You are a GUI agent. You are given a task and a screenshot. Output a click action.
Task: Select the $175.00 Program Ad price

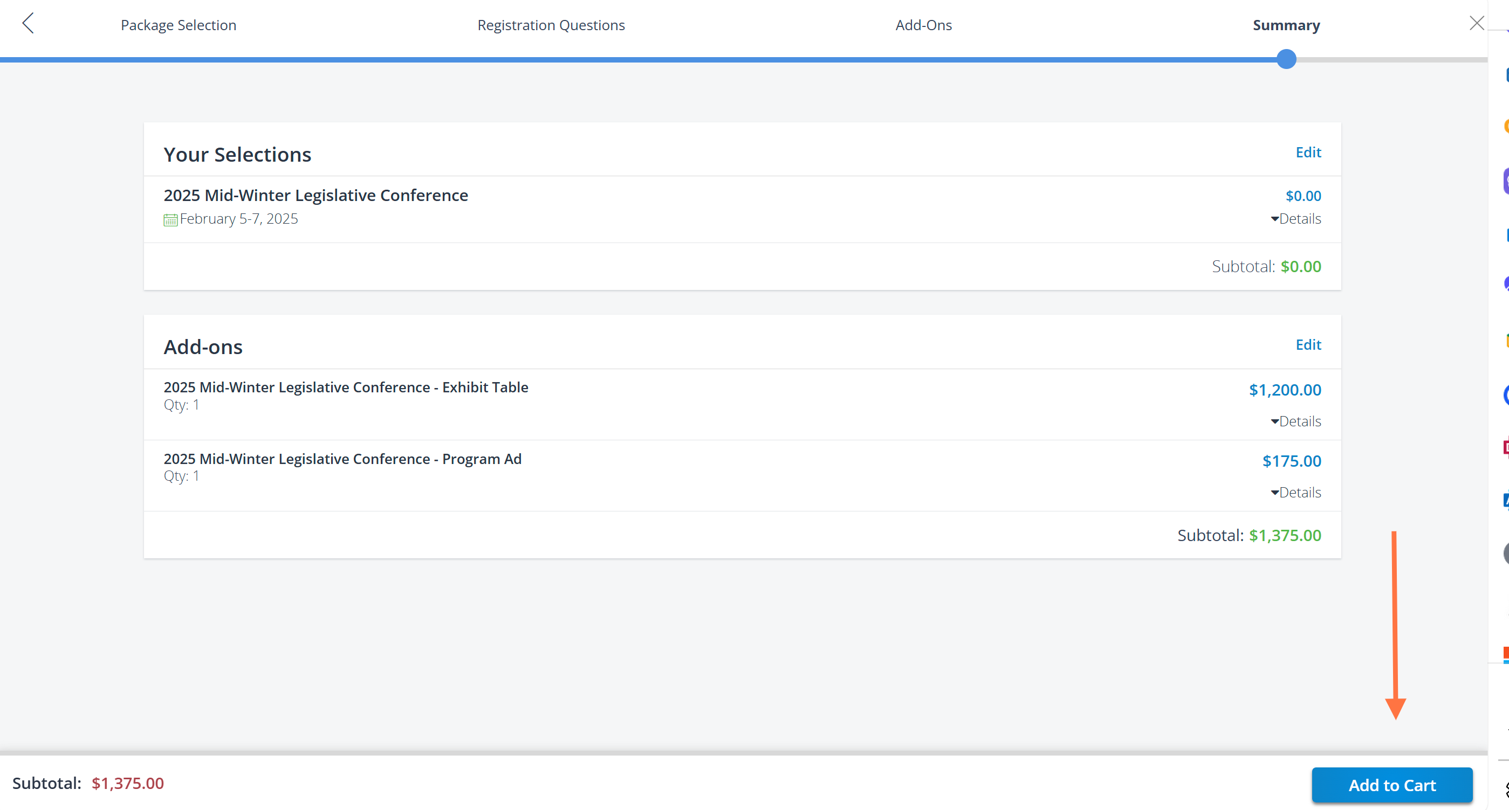[1292, 461]
